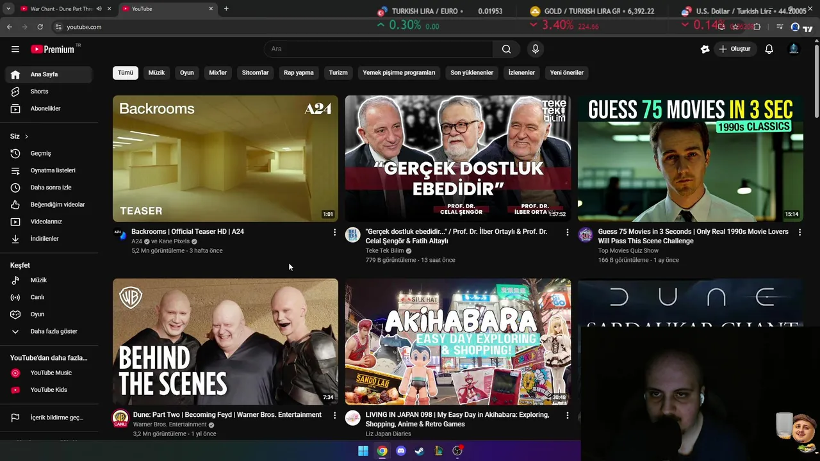Open Teke Tek Bilim channel avatar
Image resolution: width=820 pixels, height=461 pixels.
[352, 234]
